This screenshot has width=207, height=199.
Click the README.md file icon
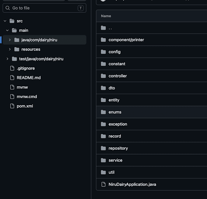(x=12, y=77)
